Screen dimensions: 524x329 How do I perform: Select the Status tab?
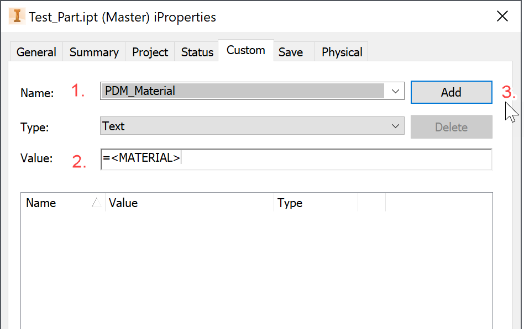click(x=197, y=52)
